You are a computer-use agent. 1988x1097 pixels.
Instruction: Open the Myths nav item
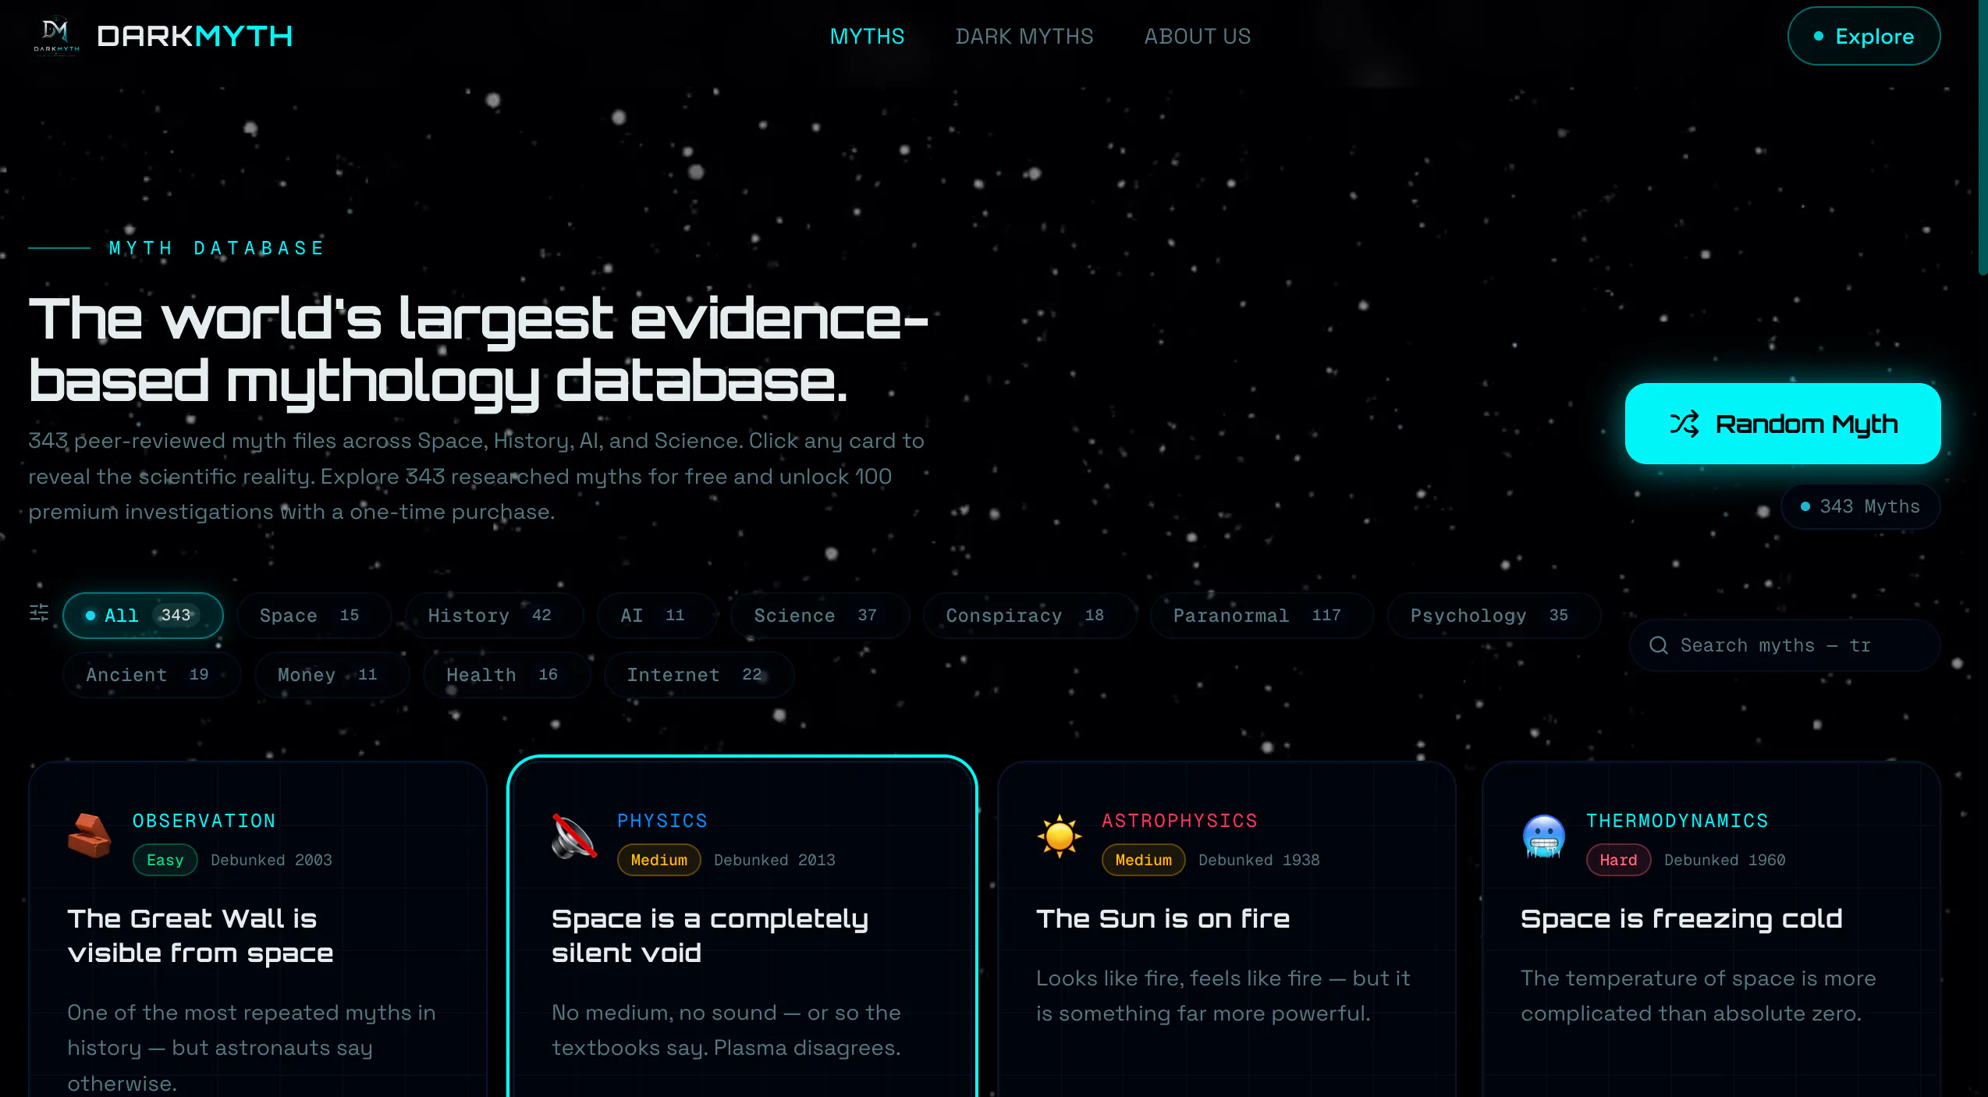(867, 36)
